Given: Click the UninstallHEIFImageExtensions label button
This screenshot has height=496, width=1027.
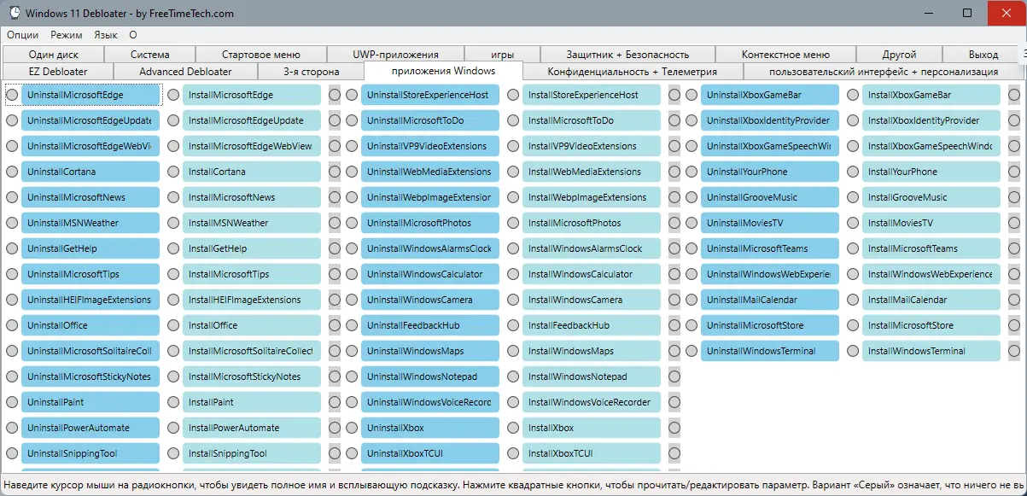Looking at the screenshot, I should pos(90,300).
